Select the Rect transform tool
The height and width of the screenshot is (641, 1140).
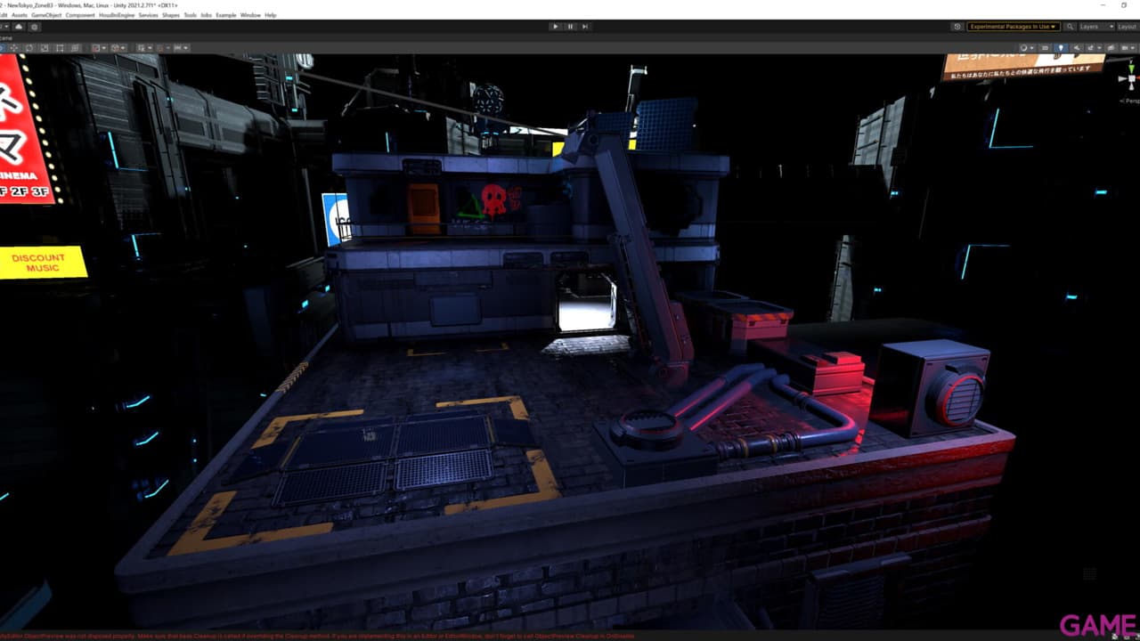point(60,47)
